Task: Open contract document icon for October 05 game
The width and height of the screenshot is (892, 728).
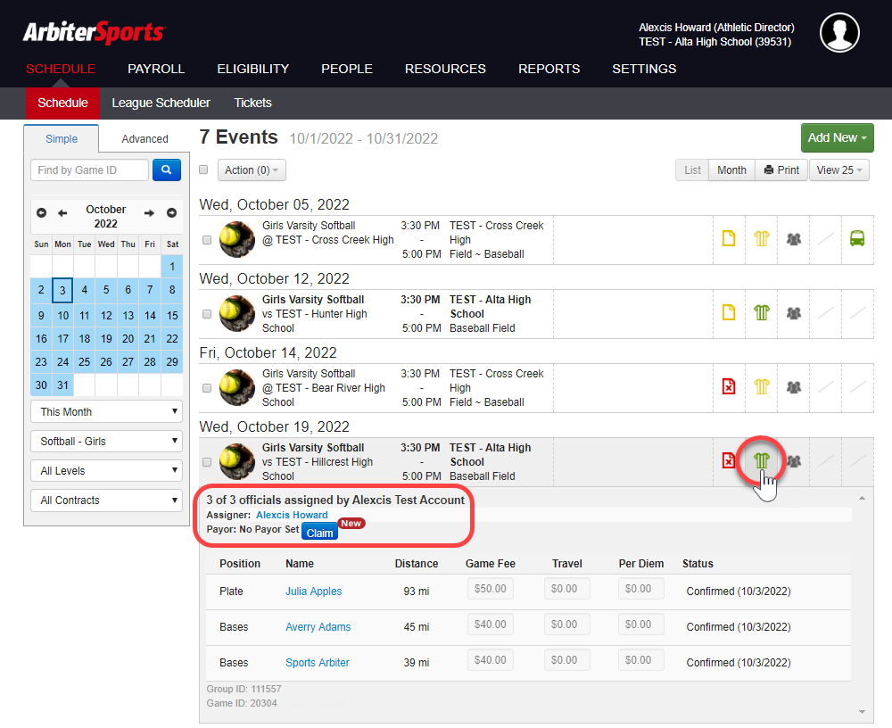Action: [x=729, y=238]
